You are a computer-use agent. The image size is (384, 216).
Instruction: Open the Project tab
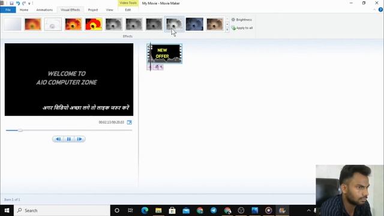click(x=93, y=10)
